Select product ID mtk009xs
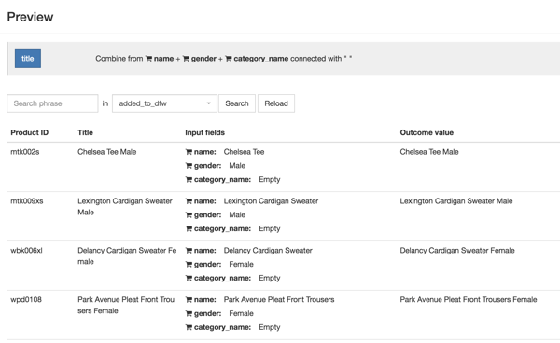Viewport: 560px width, 343px height. point(27,201)
